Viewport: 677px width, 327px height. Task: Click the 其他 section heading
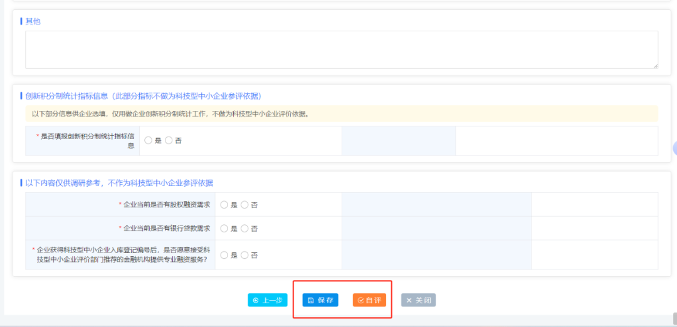coord(33,21)
